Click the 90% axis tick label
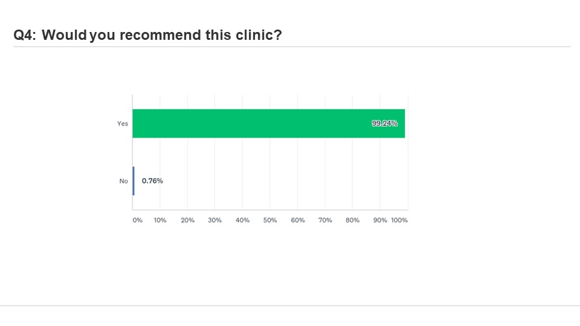The image size is (580, 326). click(380, 220)
